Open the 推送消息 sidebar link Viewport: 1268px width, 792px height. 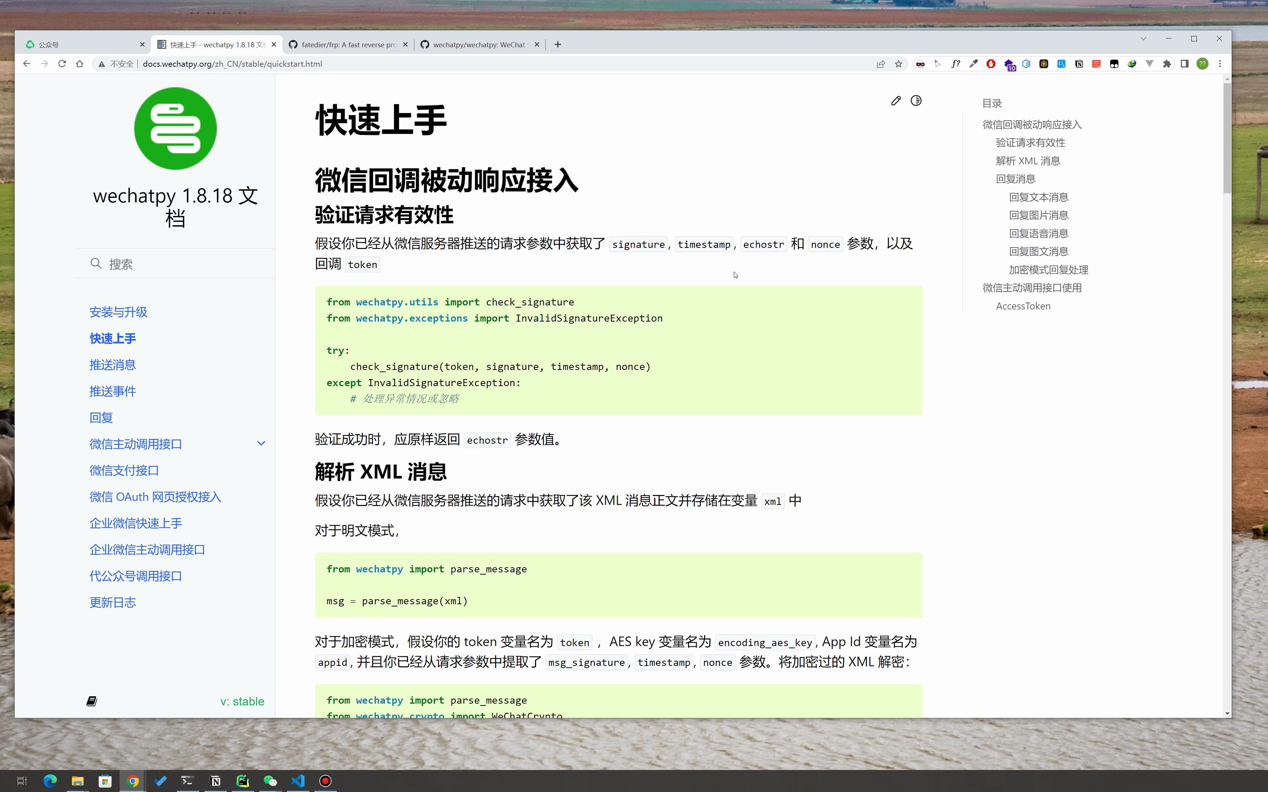(113, 365)
